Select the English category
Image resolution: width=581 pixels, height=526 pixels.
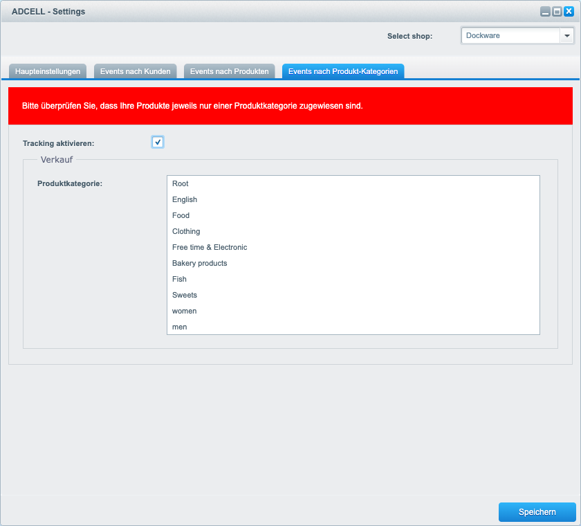[x=353, y=199]
